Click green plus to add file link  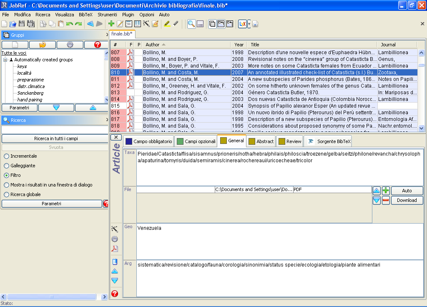tap(386, 191)
